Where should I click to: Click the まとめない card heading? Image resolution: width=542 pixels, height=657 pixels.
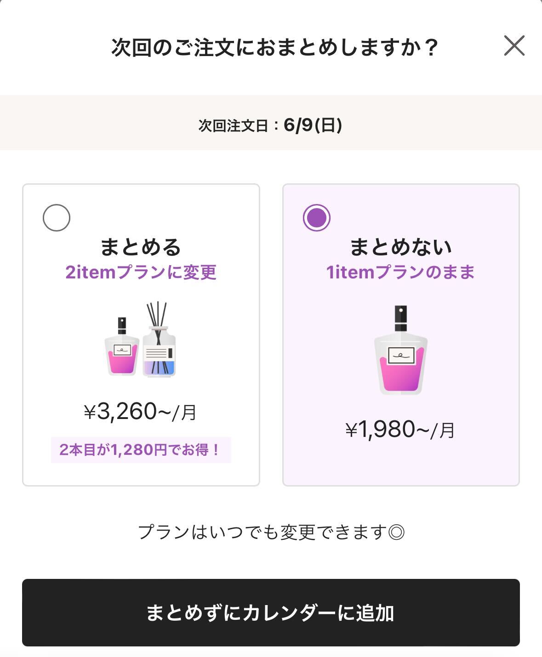(401, 247)
